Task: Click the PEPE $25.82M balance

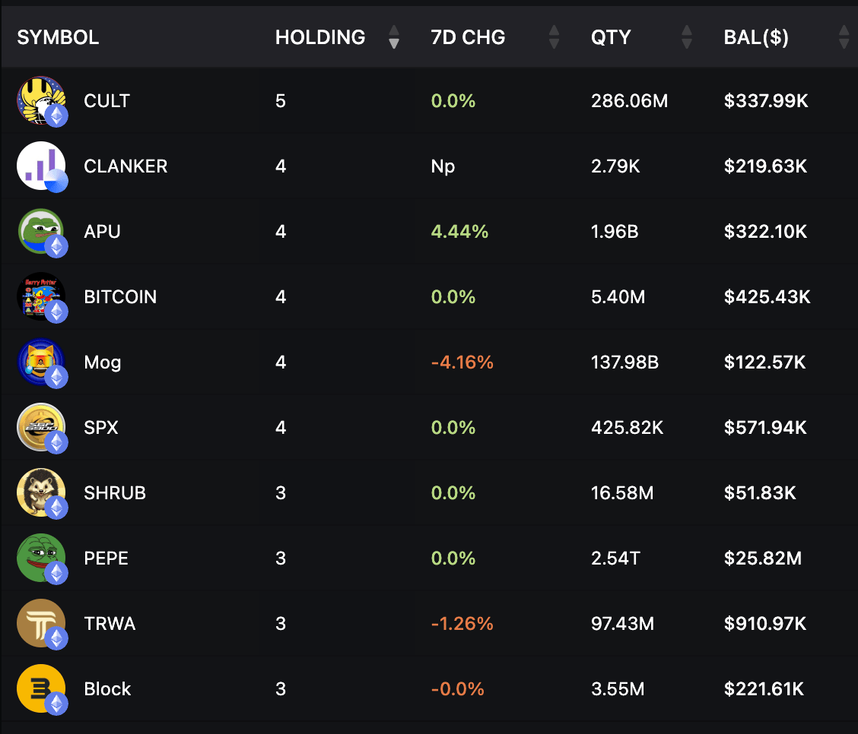Action: tap(762, 558)
